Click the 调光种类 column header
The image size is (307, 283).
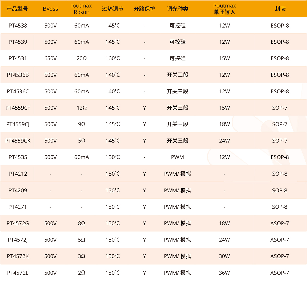177,9
